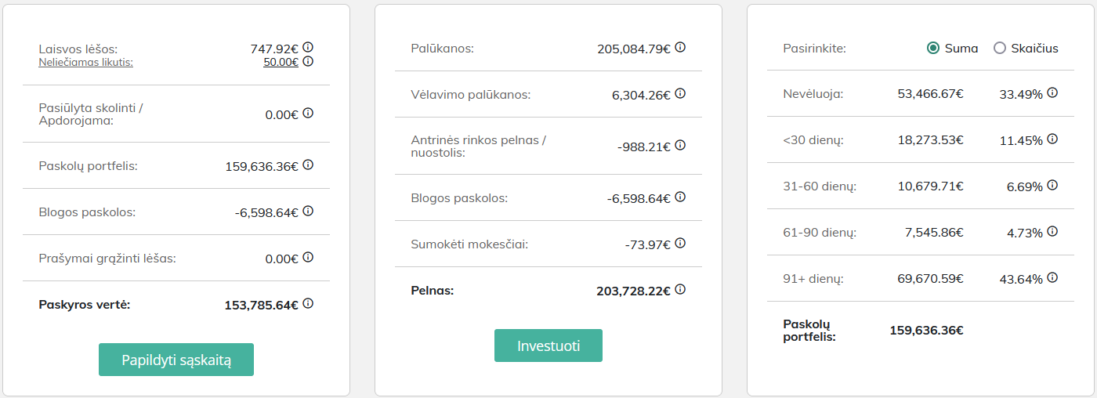Image resolution: width=1097 pixels, height=398 pixels.
Task: Open info icon next to 31-60 dienų percentage
Action: (1052, 185)
